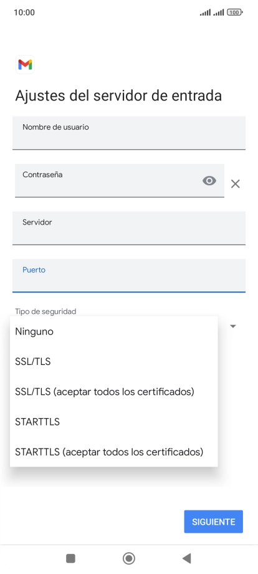Open recent apps with square icon
The height and width of the screenshot is (574, 258).
point(70,558)
